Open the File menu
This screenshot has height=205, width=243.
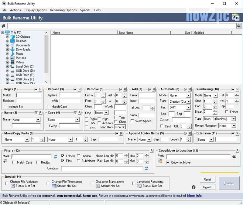(x=4, y=10)
